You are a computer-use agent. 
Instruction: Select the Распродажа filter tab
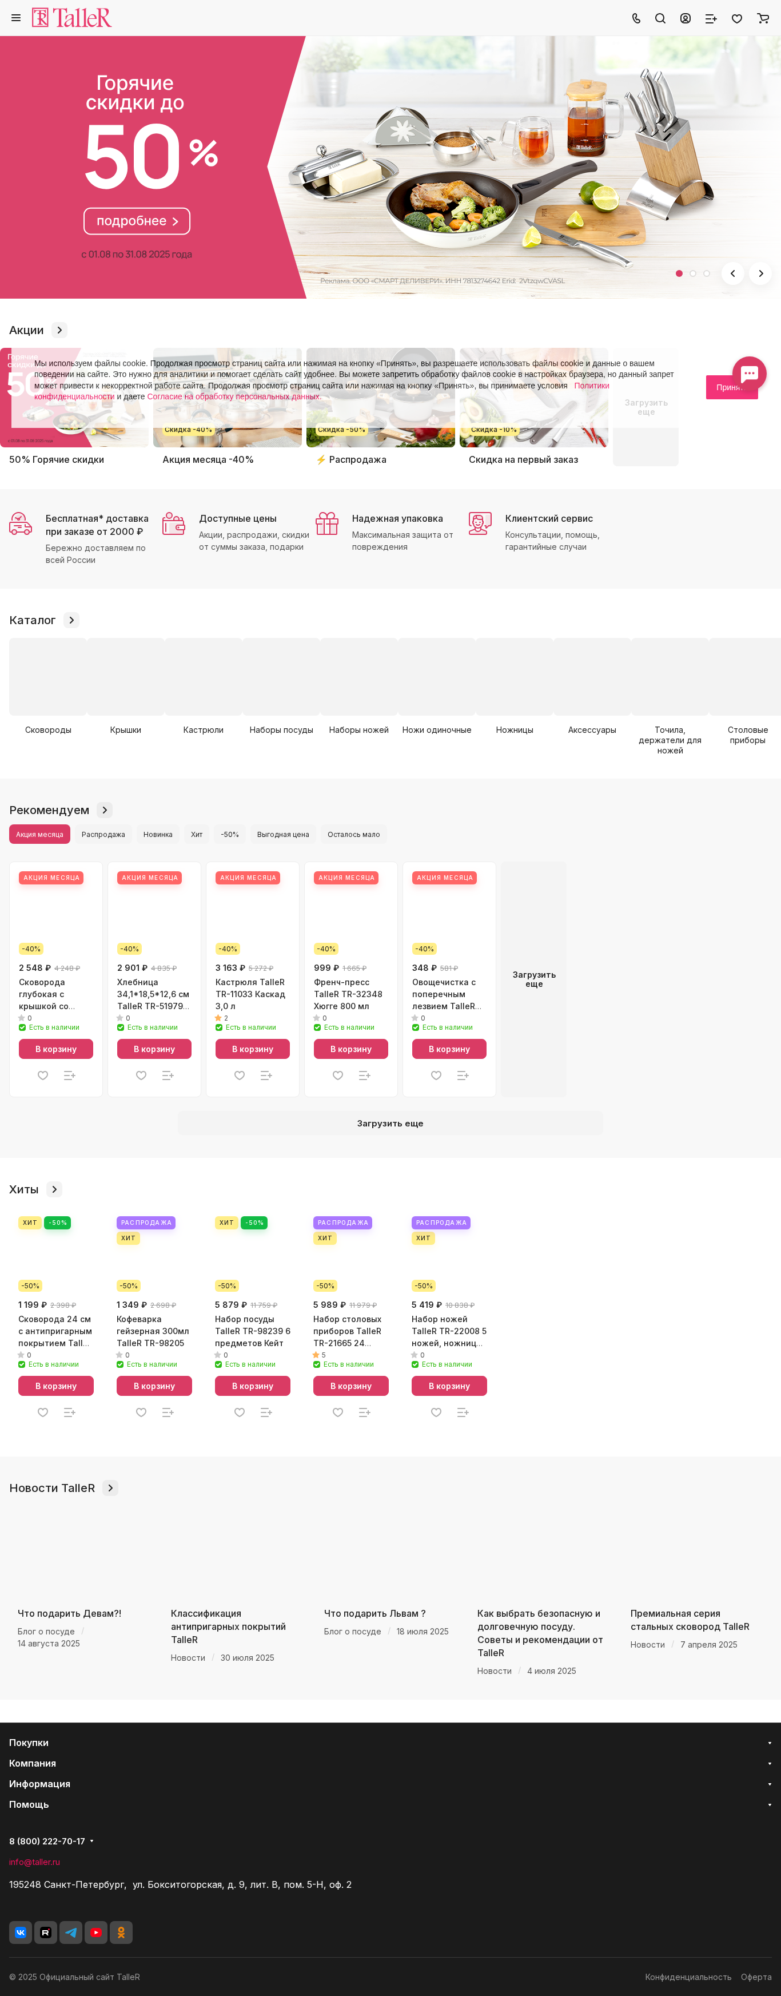[103, 835]
